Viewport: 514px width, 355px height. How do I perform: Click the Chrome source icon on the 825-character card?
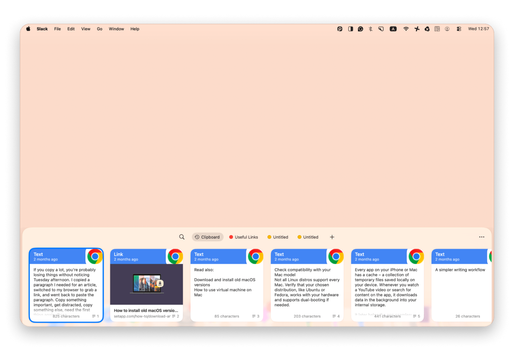pyautogui.click(x=95, y=256)
